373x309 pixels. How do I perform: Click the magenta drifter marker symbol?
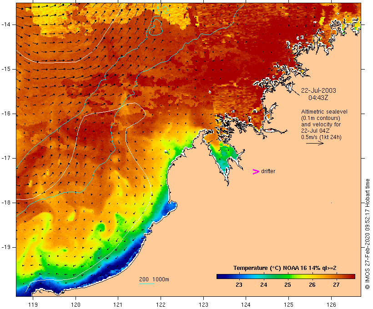point(256,172)
